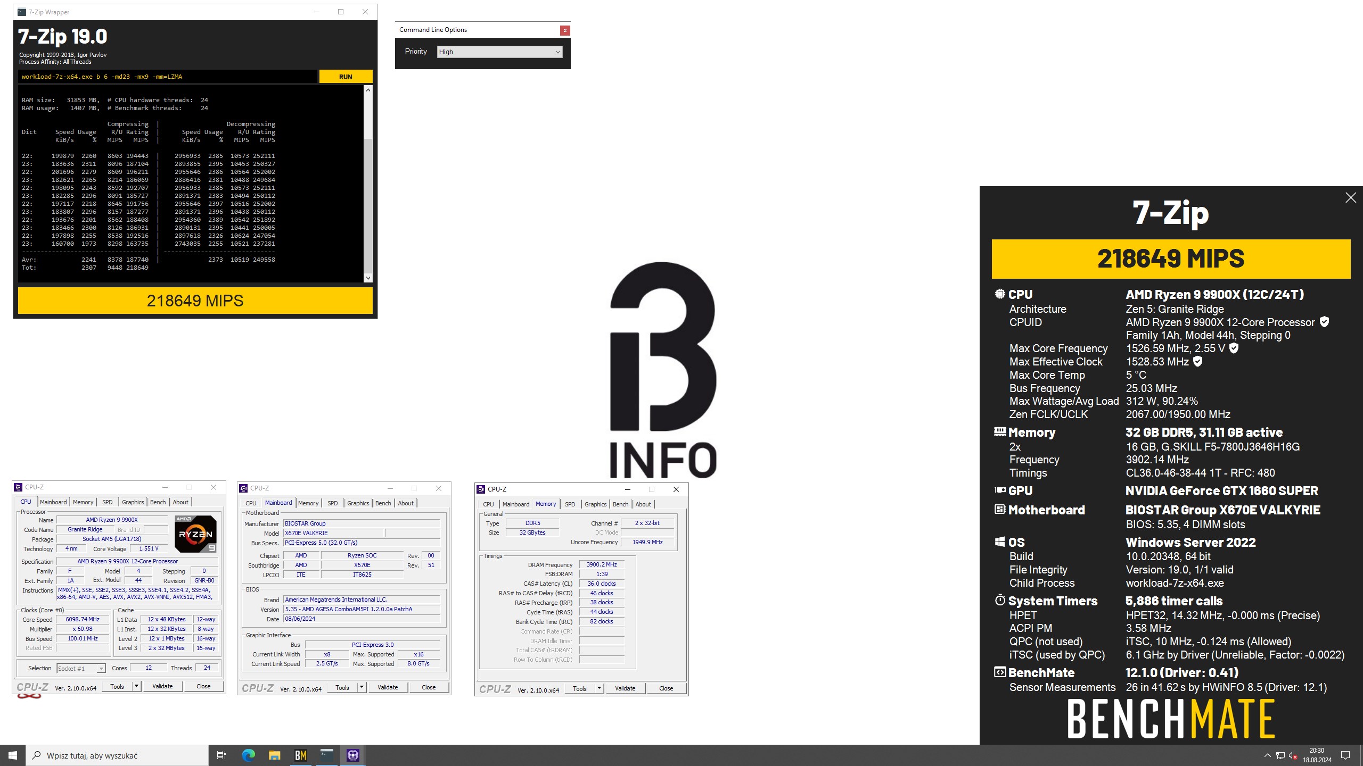Expand Tools arrow in Memory CPU-Z window

pyautogui.click(x=599, y=688)
